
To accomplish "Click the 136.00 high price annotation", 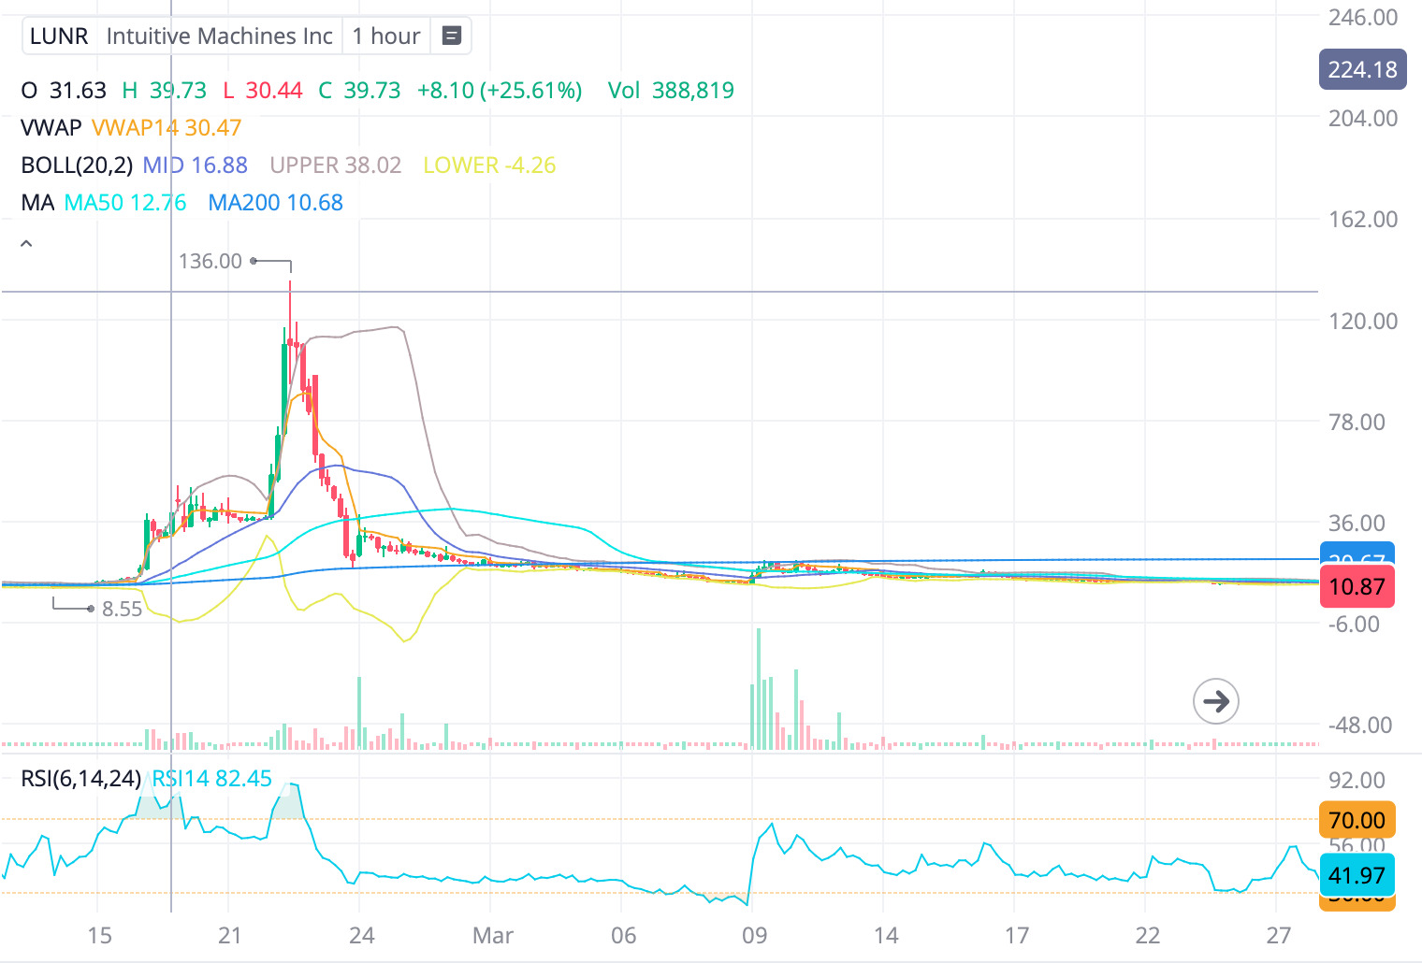I will [210, 261].
